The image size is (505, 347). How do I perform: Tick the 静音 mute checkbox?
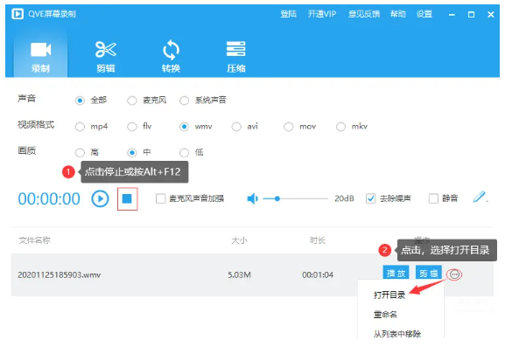point(433,198)
